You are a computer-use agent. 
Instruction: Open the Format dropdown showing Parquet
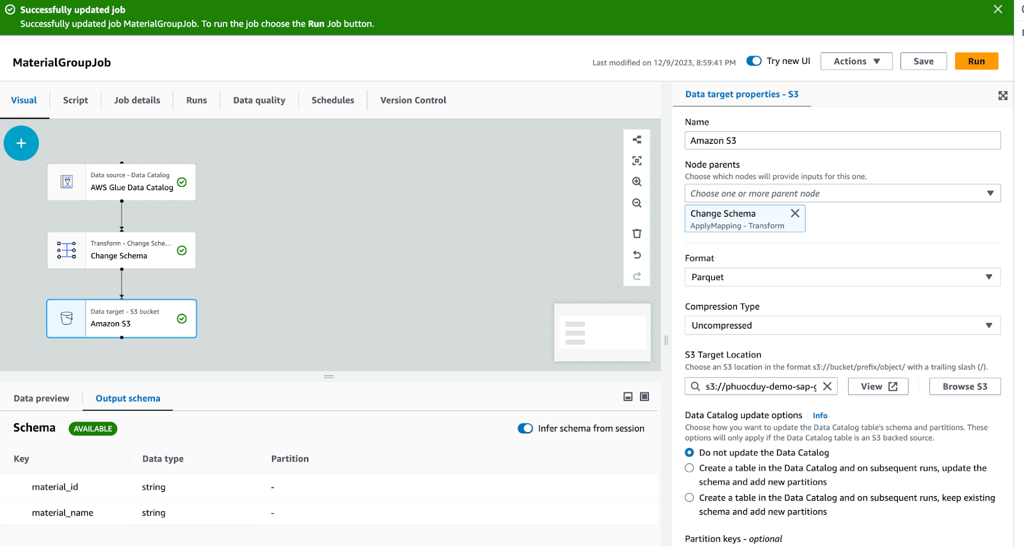coord(842,277)
